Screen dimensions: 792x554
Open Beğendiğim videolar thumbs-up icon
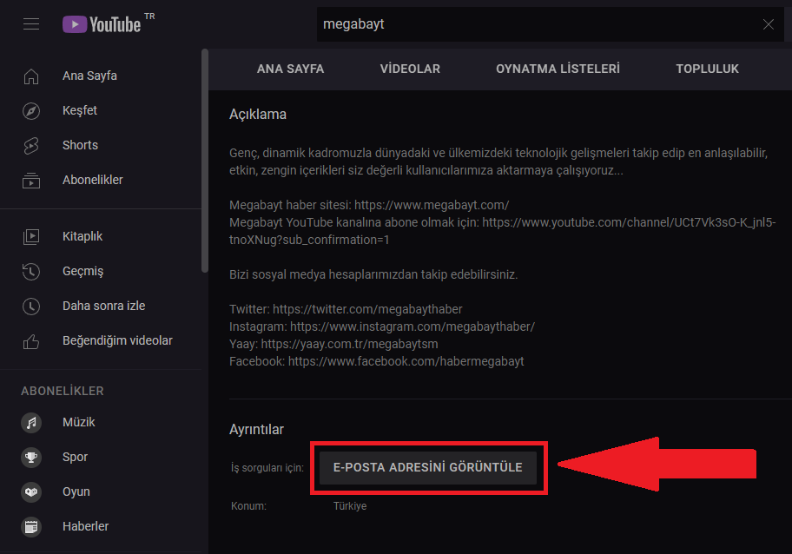click(31, 340)
